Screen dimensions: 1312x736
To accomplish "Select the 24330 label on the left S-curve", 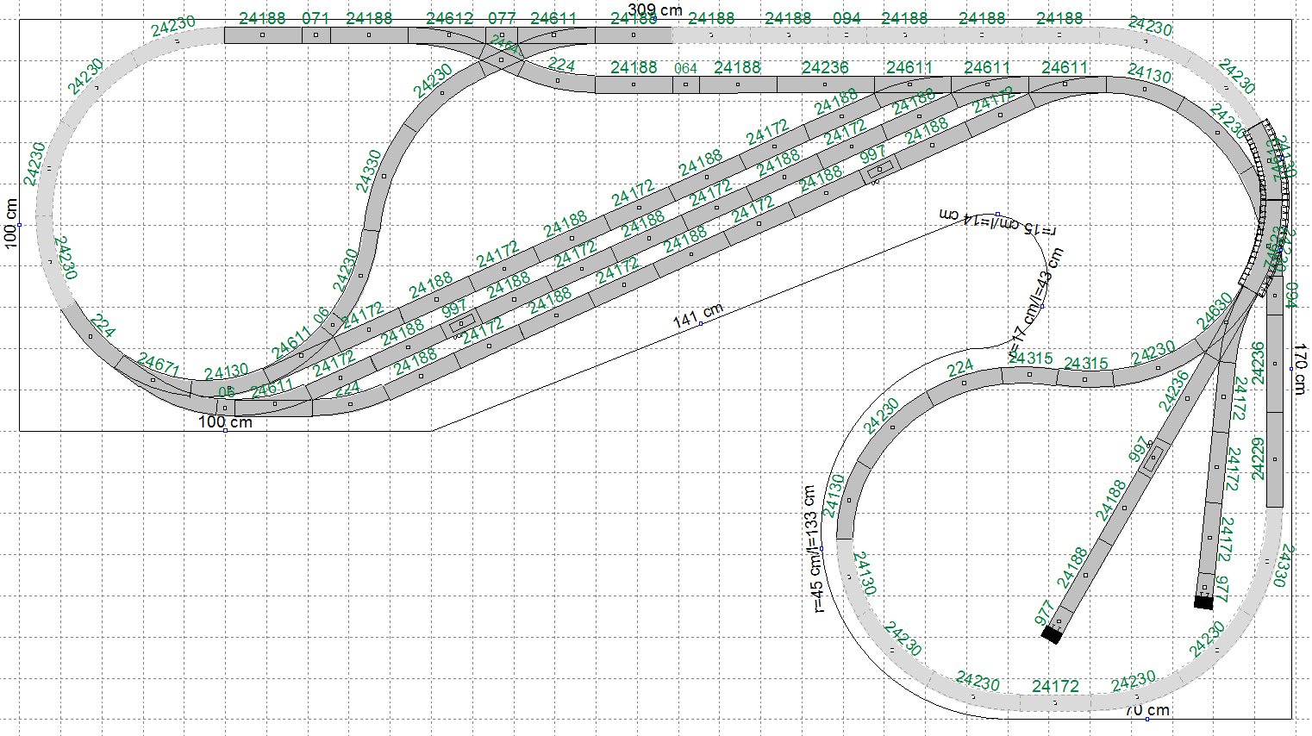I will (369, 171).
